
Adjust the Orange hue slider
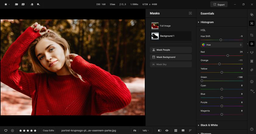(x=219, y=64)
